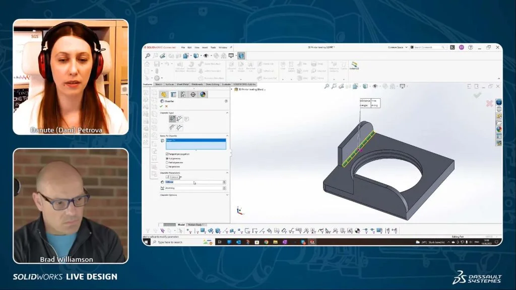Choose the No preview option
This screenshot has height=290, width=516.
pyautogui.click(x=166, y=167)
